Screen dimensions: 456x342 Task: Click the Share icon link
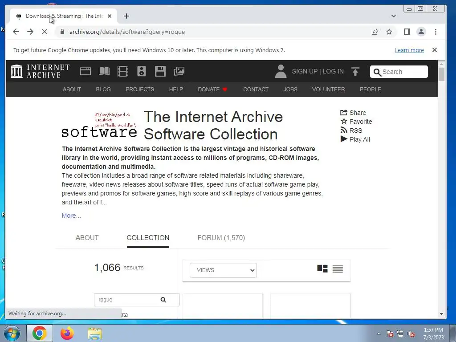click(353, 113)
